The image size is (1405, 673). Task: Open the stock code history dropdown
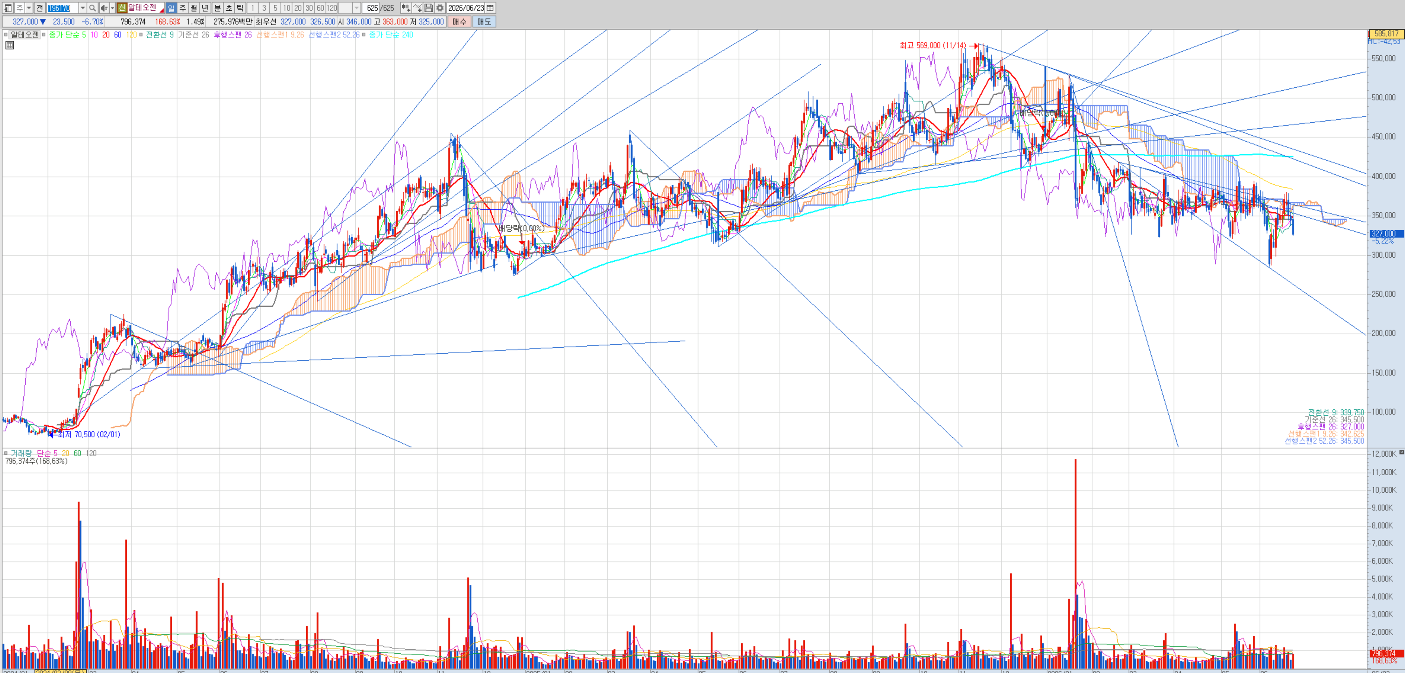tap(83, 7)
